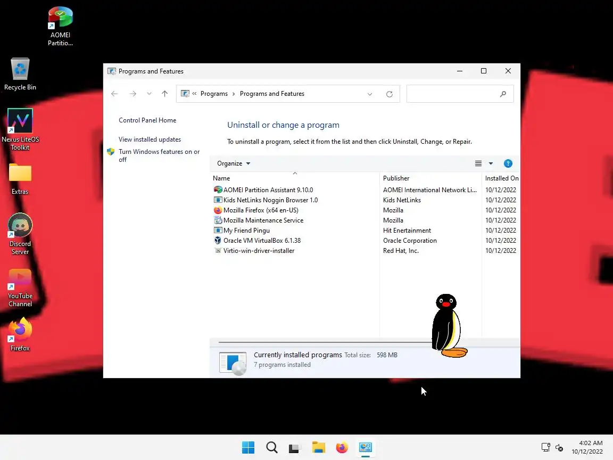
Task: Open Task View on the taskbar
Action: 295,447
